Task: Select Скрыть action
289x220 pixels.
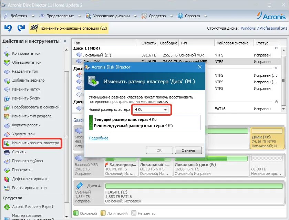Action: 19,152
